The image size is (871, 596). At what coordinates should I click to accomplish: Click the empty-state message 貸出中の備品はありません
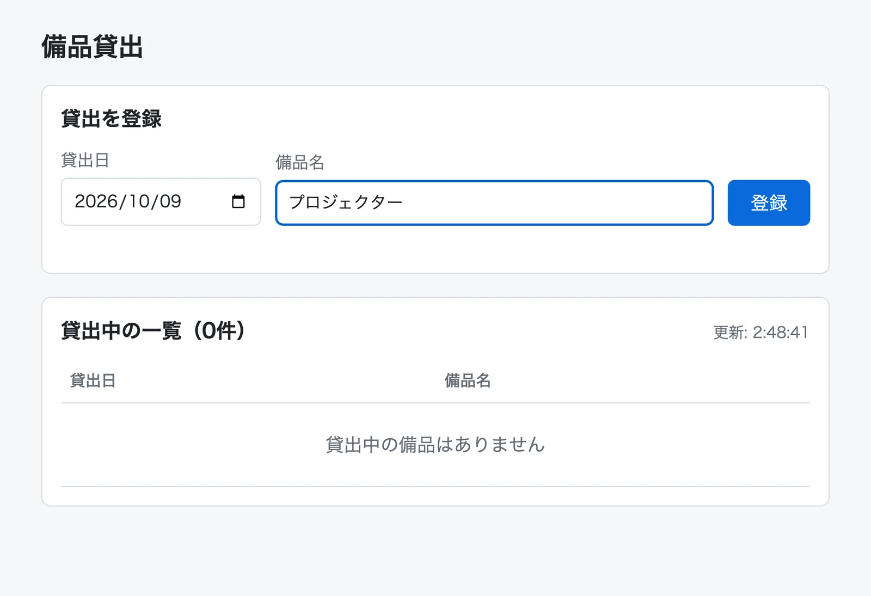[436, 445]
